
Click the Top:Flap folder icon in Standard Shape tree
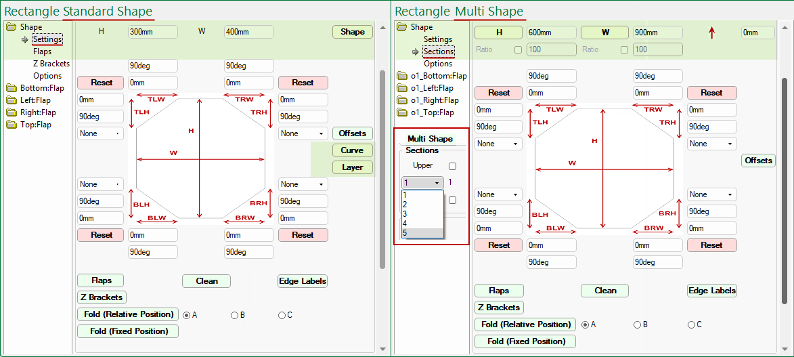coord(12,125)
